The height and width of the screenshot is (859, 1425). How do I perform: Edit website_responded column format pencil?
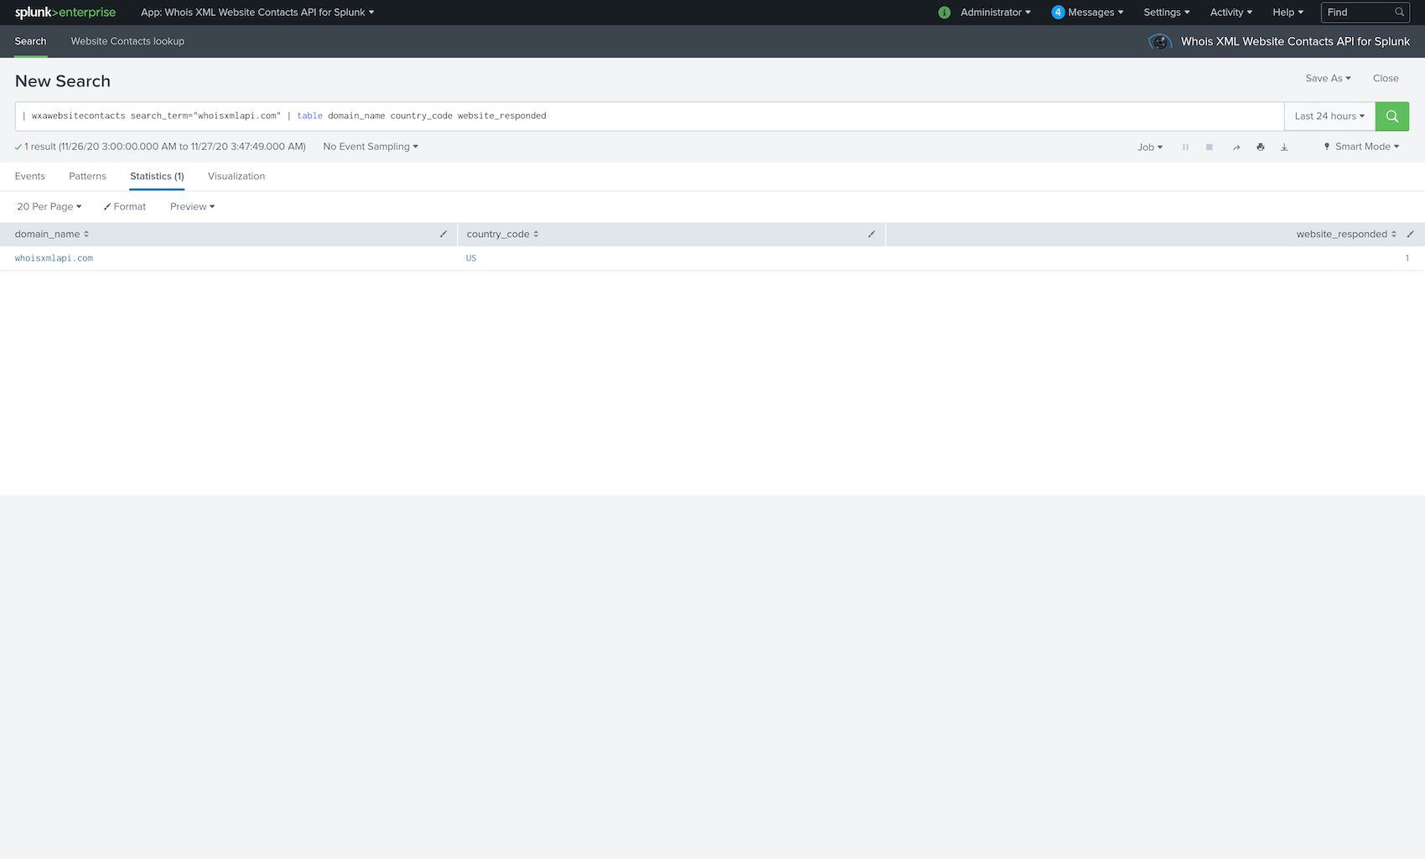(1411, 234)
